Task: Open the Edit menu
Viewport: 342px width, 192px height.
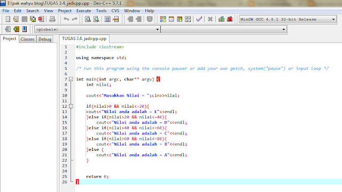Action: click(x=18, y=11)
